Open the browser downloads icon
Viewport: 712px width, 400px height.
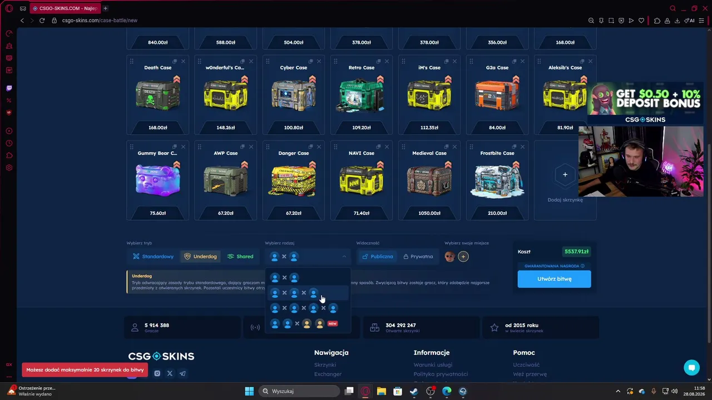point(677,21)
